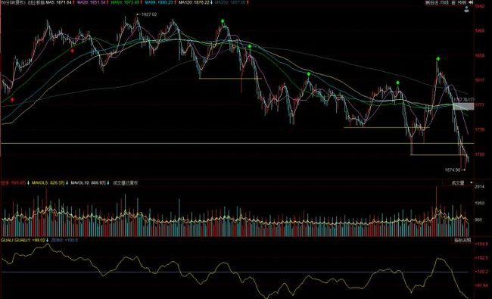Click the 1927.02 high price label
Image resolution: width=492 pixels, height=299 pixels.
click(149, 14)
